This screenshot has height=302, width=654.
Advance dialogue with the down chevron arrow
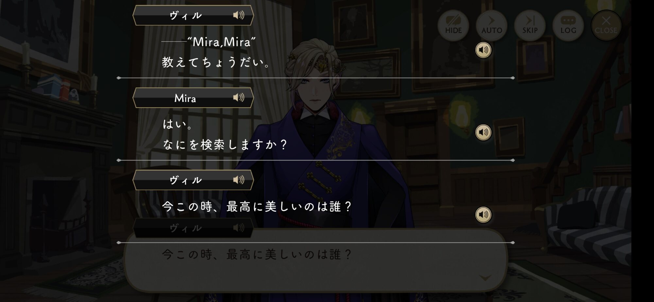click(485, 278)
